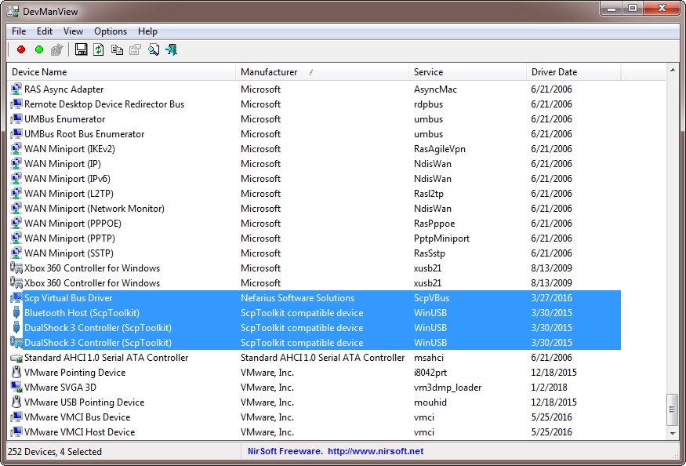This screenshot has width=686, height=466.
Task: Open the Options menu
Action: click(111, 31)
